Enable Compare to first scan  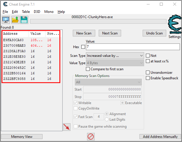[88, 69]
